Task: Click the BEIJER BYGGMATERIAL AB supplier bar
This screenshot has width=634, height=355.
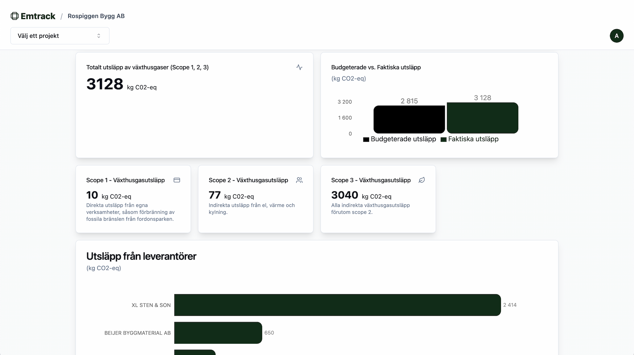Action: 218,333
